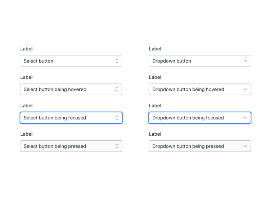Click the stepper chevrons on Select button being hovered
271x203 pixels.
tap(118, 89)
